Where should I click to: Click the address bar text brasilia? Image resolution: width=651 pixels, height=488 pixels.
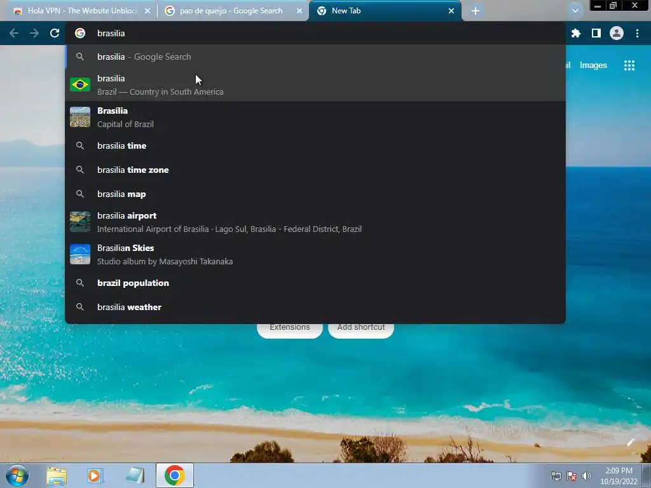coord(111,33)
